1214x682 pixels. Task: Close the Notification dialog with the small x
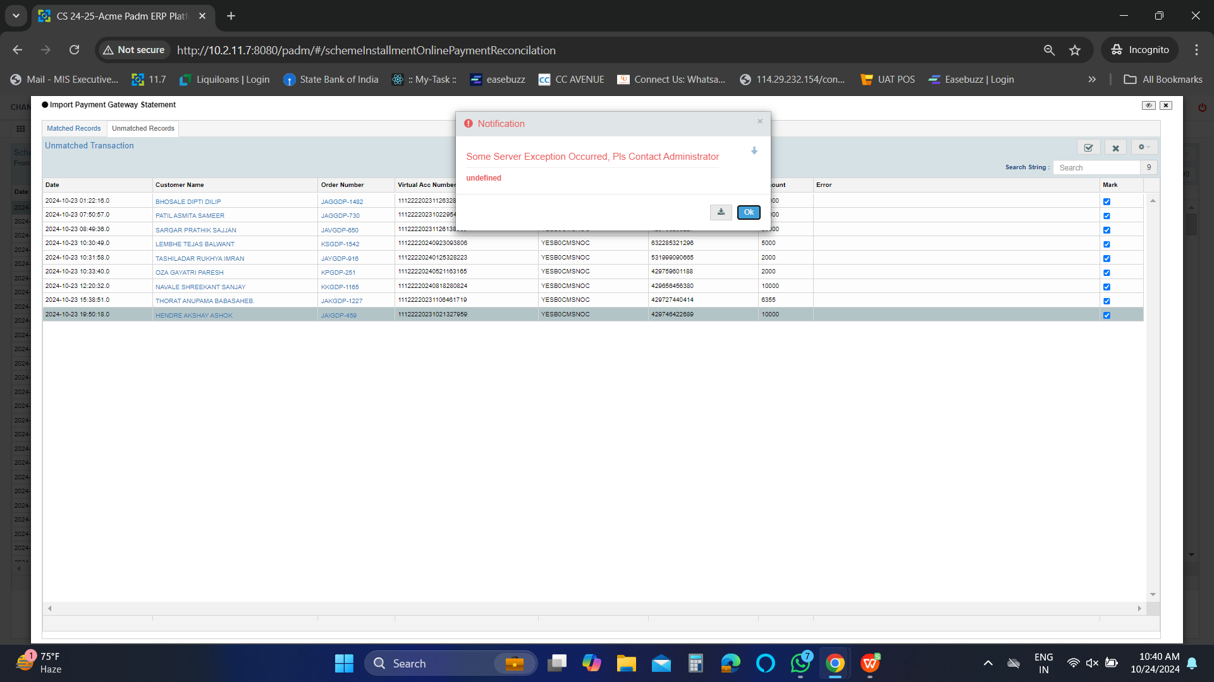tap(760, 121)
